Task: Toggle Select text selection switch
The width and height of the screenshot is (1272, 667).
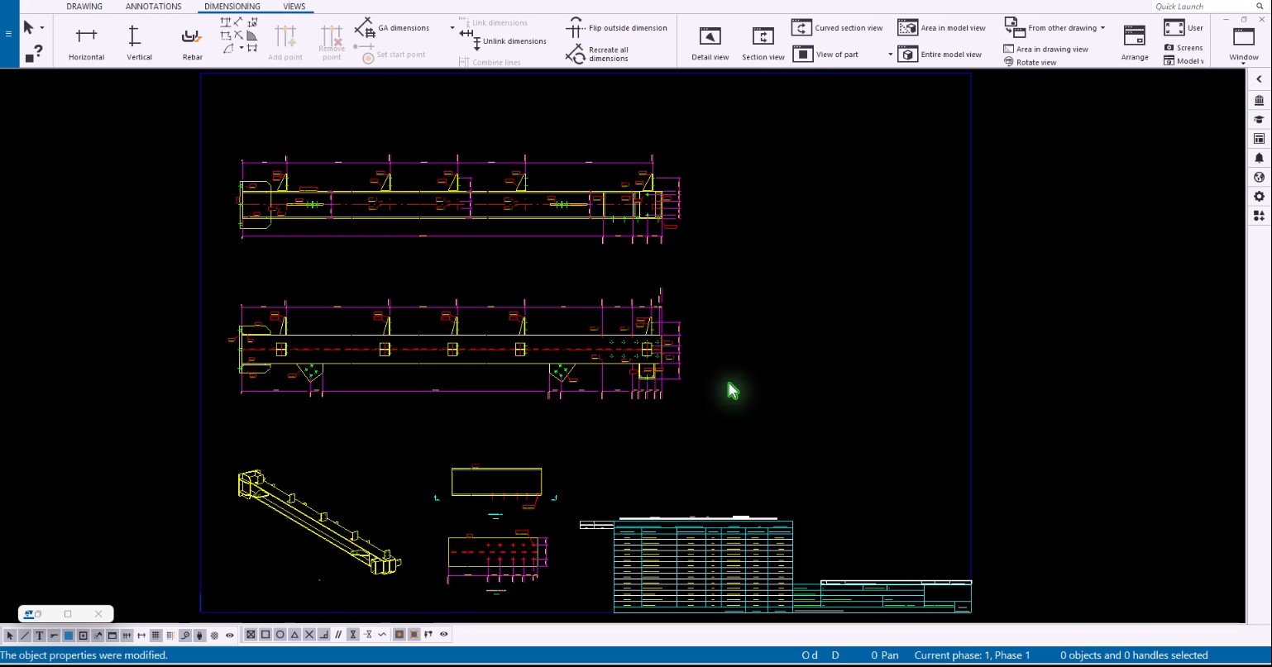Action: point(39,635)
